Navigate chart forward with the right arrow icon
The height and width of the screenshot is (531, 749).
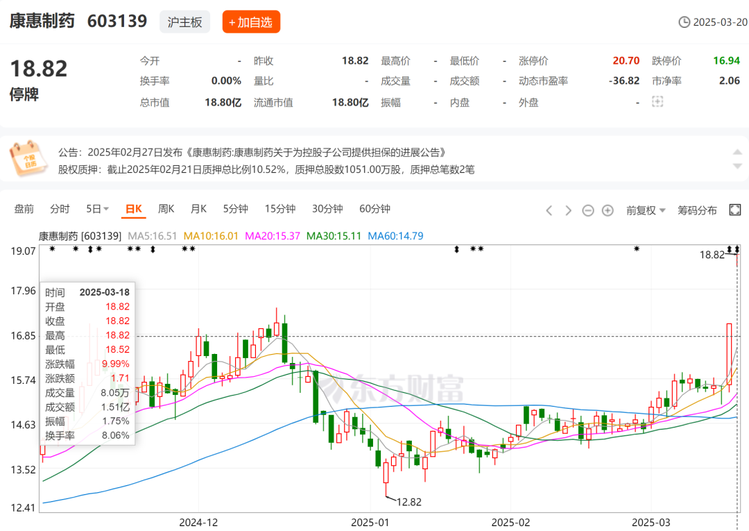(567, 210)
